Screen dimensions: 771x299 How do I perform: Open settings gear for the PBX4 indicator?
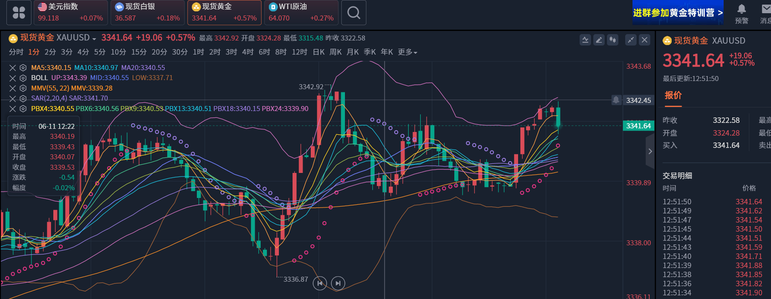point(23,109)
